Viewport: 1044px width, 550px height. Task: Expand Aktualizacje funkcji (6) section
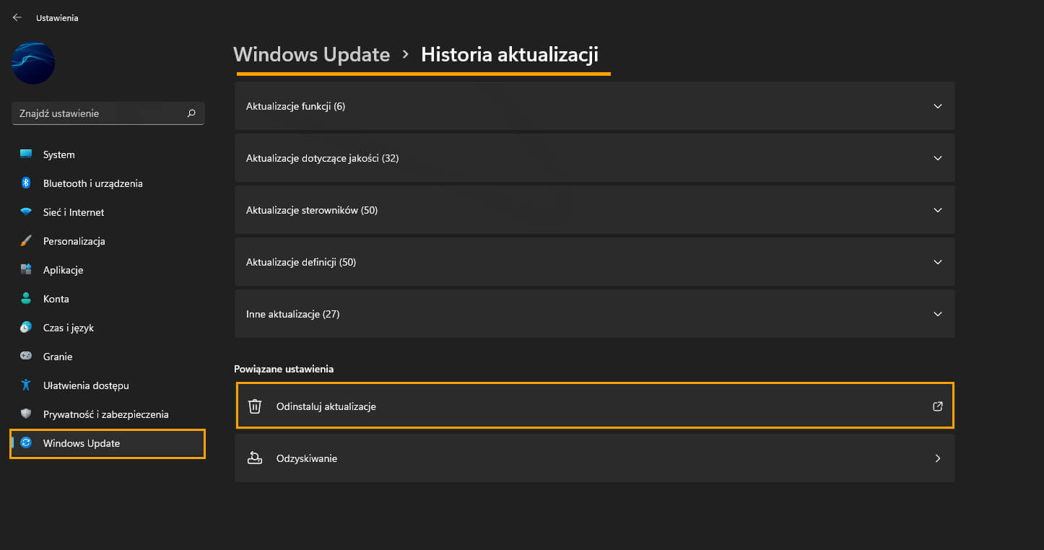[x=595, y=106]
